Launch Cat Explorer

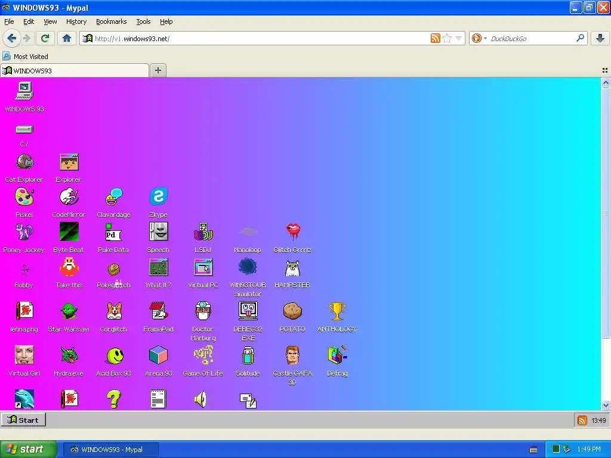(x=24, y=168)
